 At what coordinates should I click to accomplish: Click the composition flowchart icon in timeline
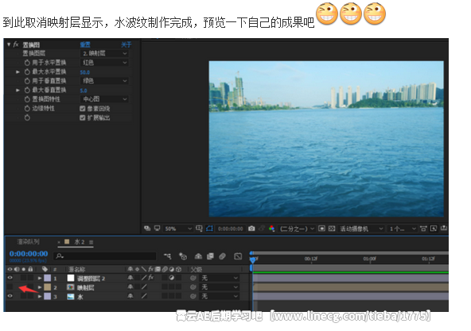(x=167, y=256)
